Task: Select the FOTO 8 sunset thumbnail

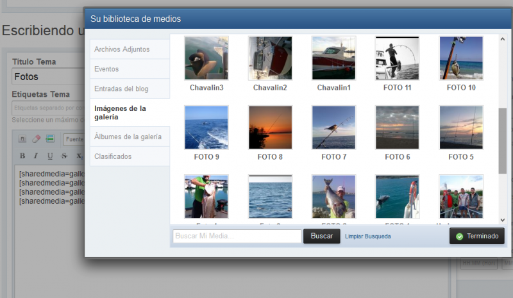Action: (270, 128)
